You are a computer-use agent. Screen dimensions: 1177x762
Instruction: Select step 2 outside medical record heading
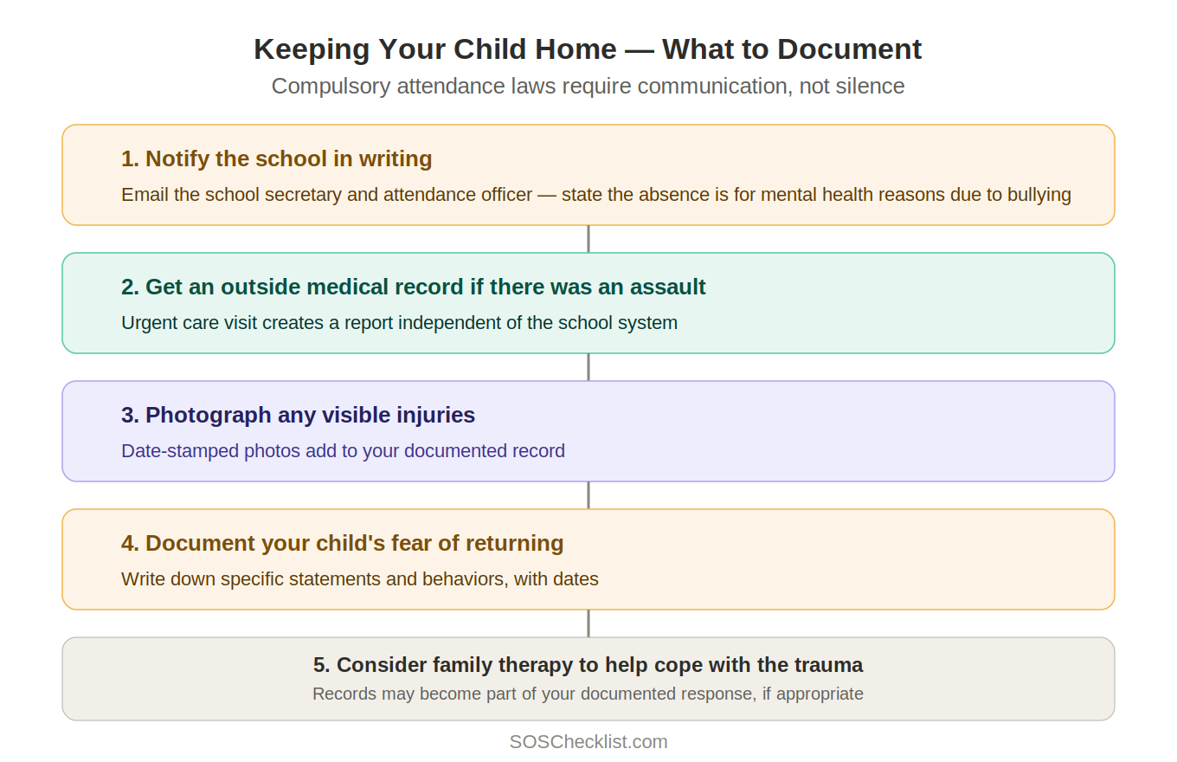click(414, 287)
